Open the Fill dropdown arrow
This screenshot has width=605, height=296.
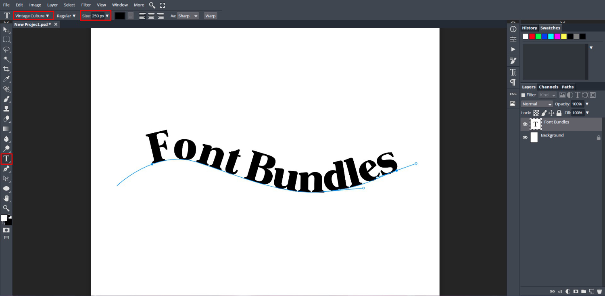pyautogui.click(x=587, y=113)
